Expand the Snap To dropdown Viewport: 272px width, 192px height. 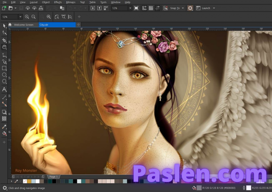coord(183,8)
